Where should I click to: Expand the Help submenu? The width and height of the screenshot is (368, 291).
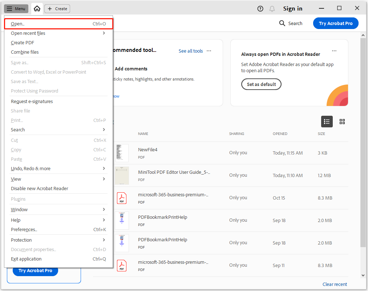click(x=58, y=220)
